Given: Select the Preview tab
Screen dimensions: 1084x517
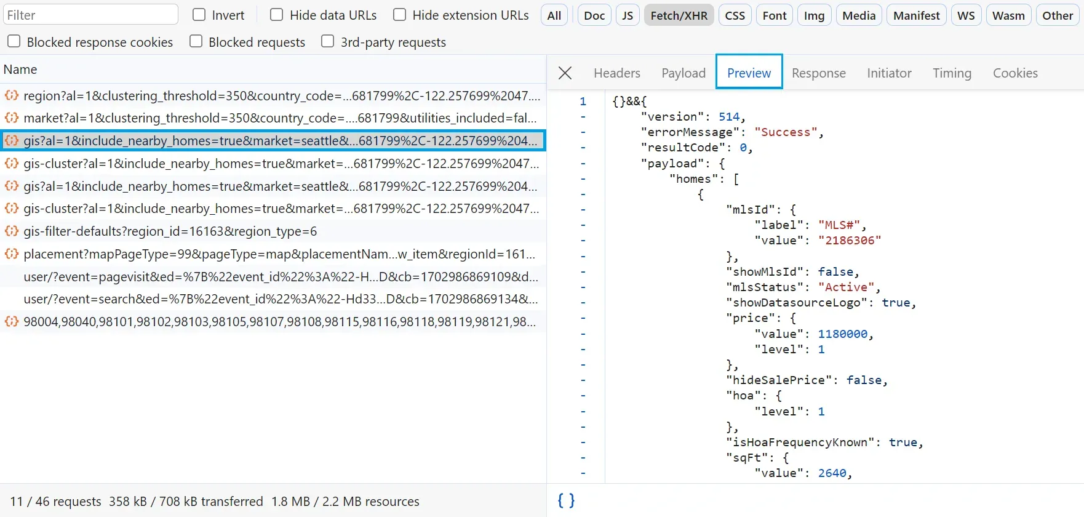Looking at the screenshot, I should 749,72.
